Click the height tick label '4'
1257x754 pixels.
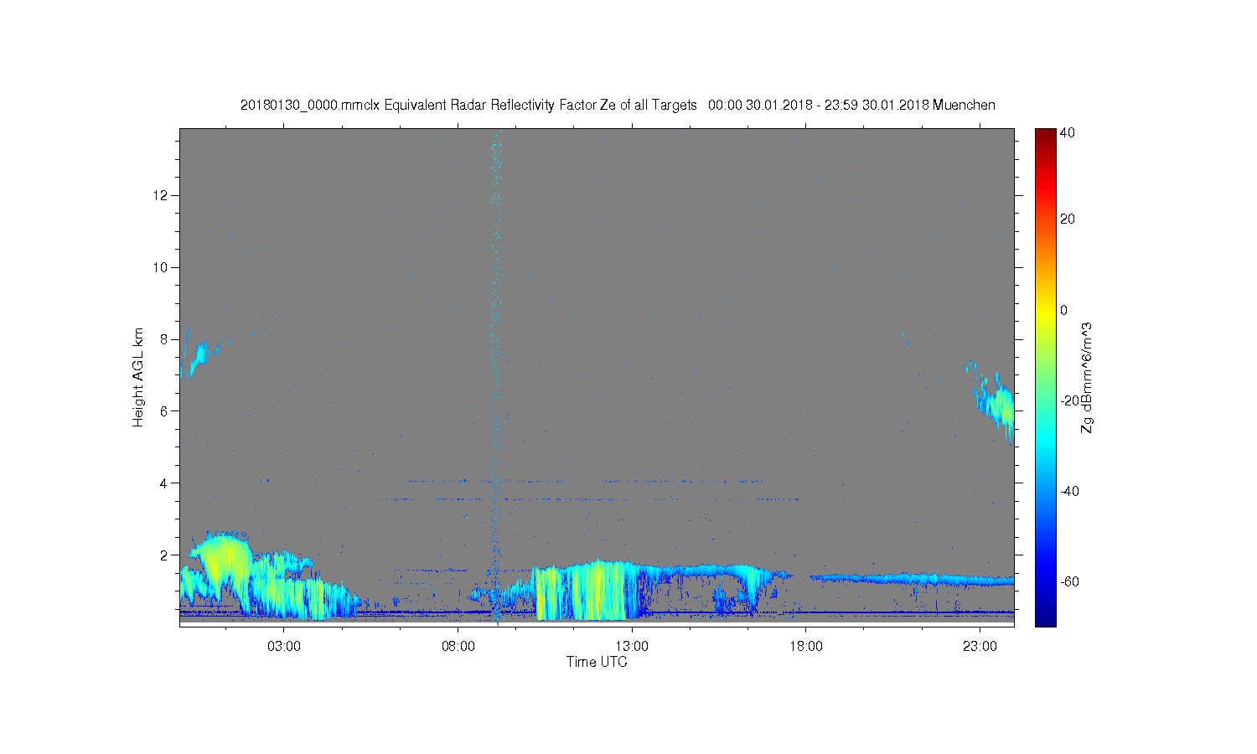pos(165,483)
